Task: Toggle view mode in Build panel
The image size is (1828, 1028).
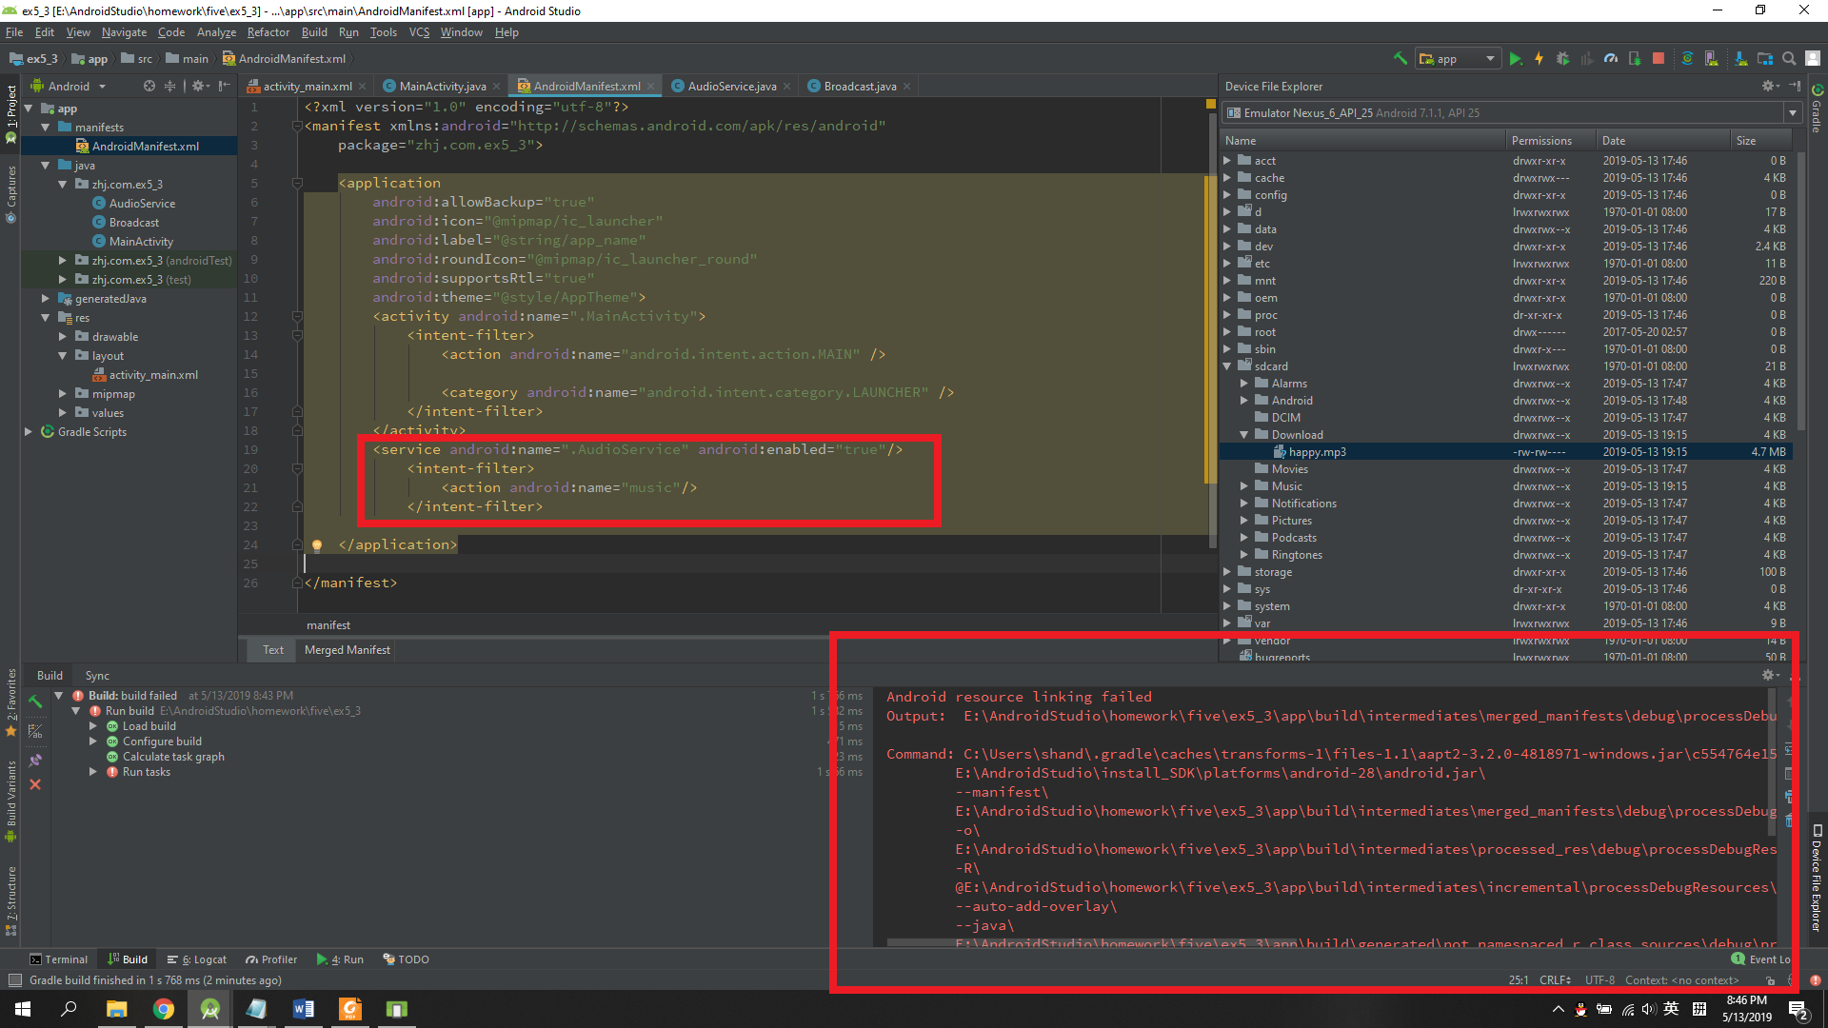Action: pyautogui.click(x=35, y=731)
